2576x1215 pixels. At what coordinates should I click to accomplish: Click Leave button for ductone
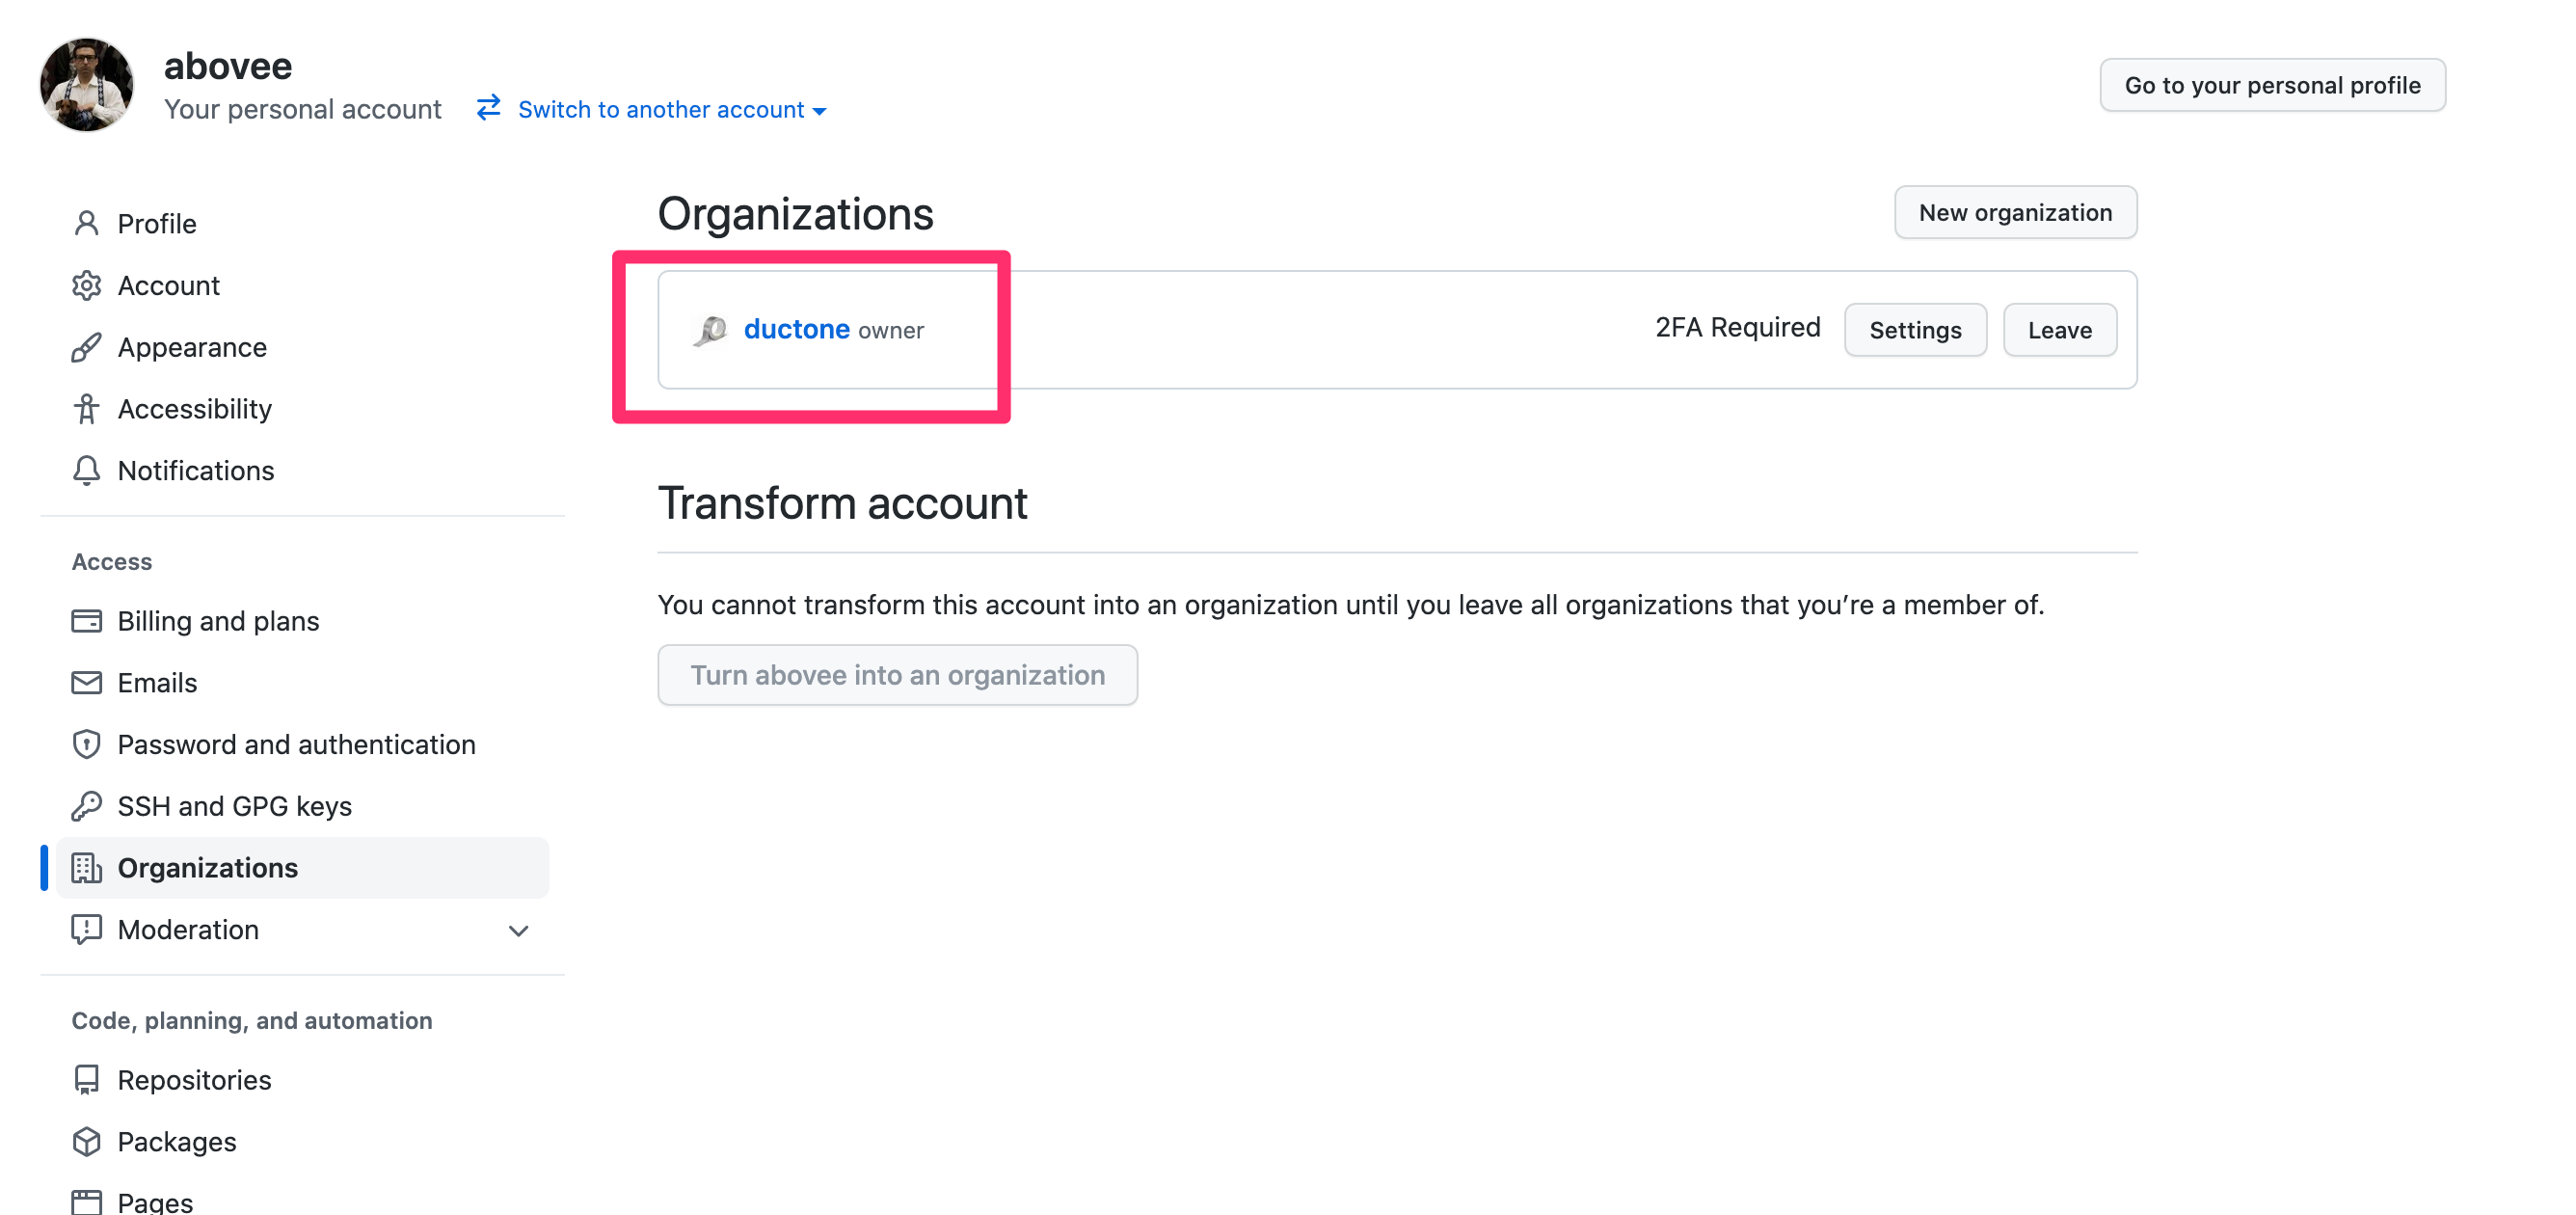[2059, 329]
